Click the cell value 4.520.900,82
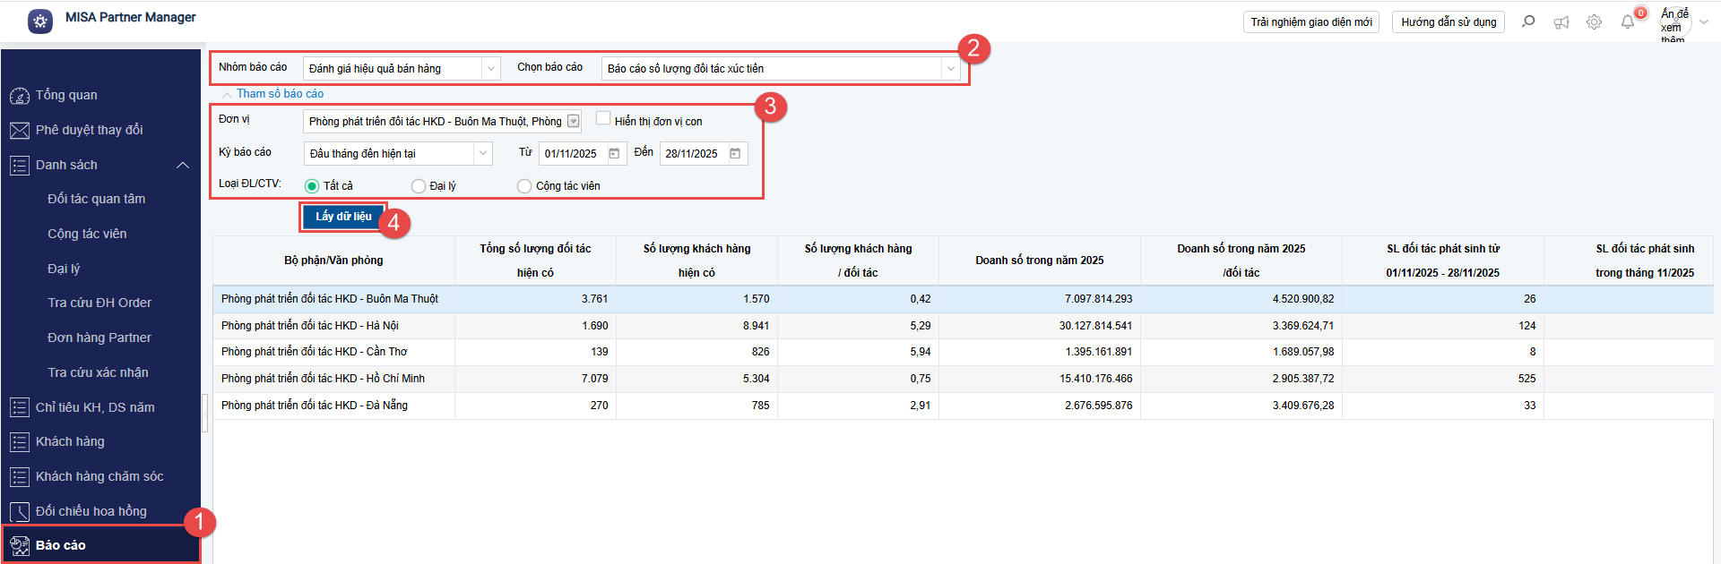Image resolution: width=1721 pixels, height=564 pixels. pyautogui.click(x=1303, y=299)
